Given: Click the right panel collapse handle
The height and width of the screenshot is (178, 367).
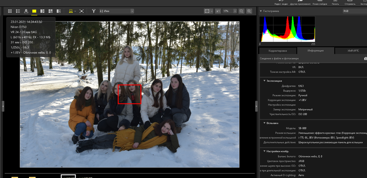Looking at the screenshot, I should 256,106.
